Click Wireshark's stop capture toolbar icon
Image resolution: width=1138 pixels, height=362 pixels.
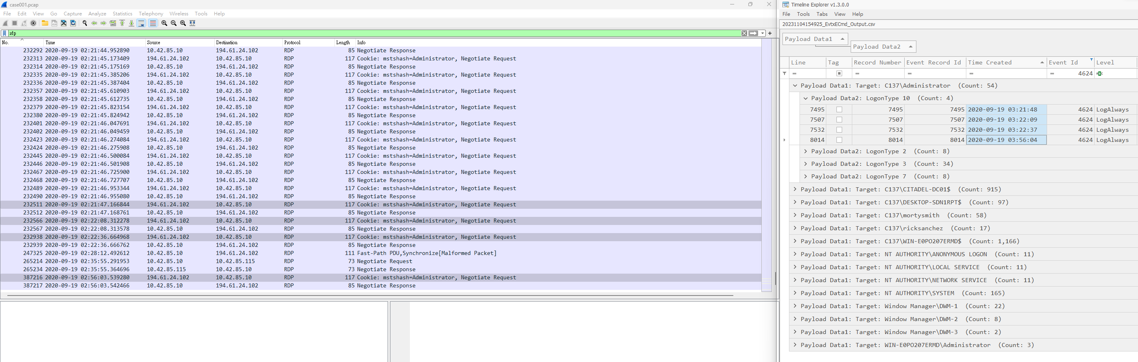[15, 24]
